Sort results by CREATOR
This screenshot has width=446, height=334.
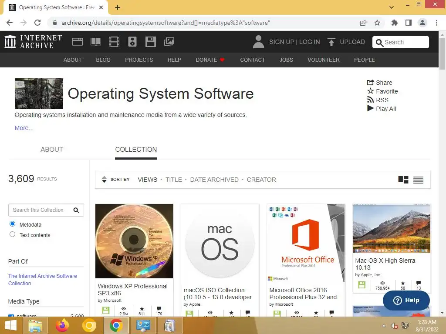click(261, 180)
